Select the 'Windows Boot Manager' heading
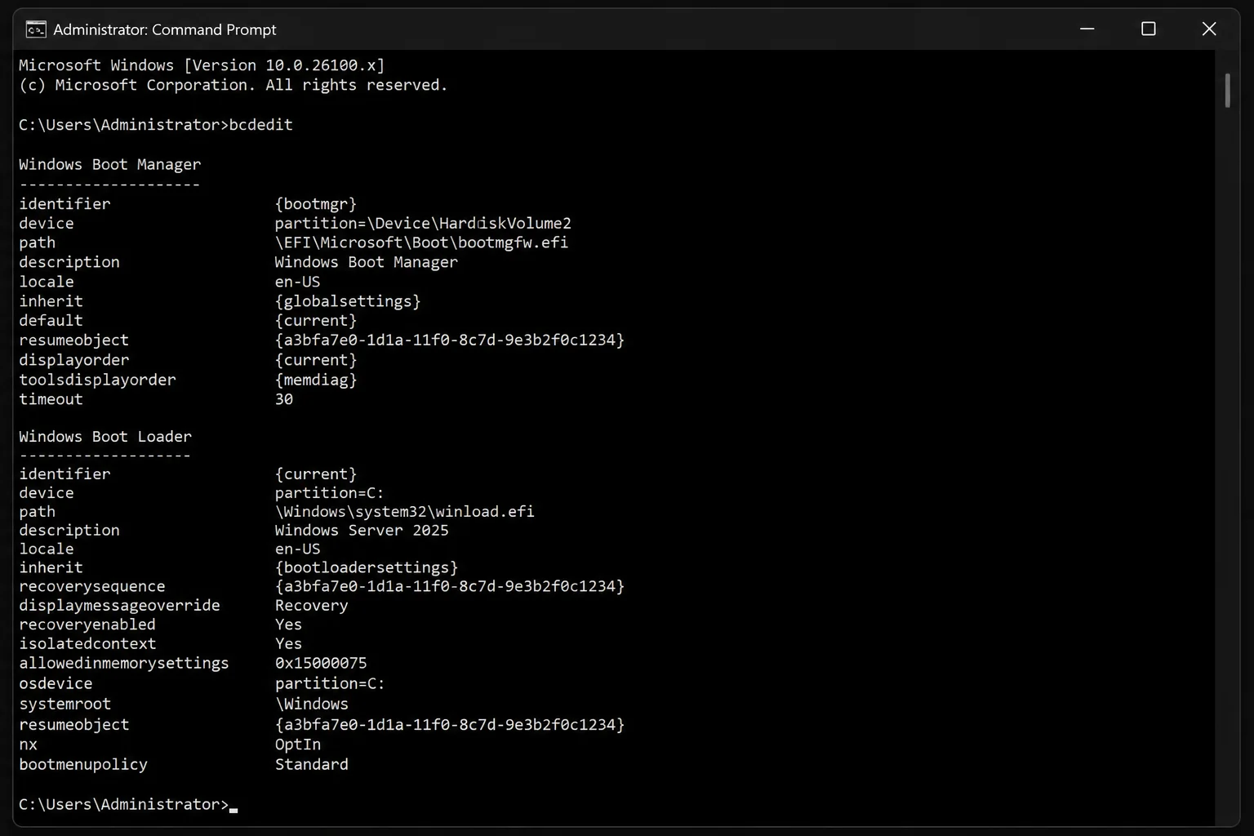1254x836 pixels. coord(109,164)
